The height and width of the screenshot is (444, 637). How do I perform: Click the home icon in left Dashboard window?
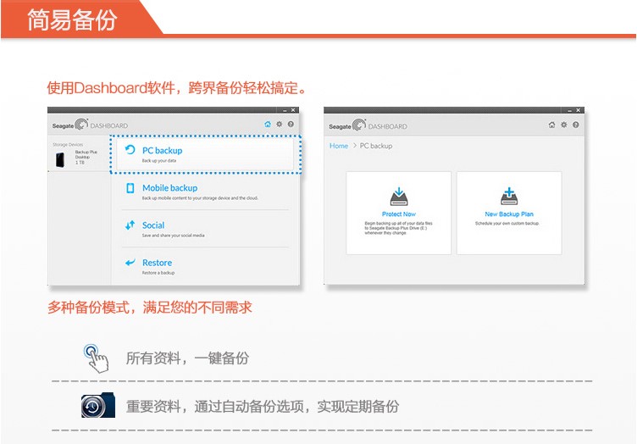click(x=268, y=125)
